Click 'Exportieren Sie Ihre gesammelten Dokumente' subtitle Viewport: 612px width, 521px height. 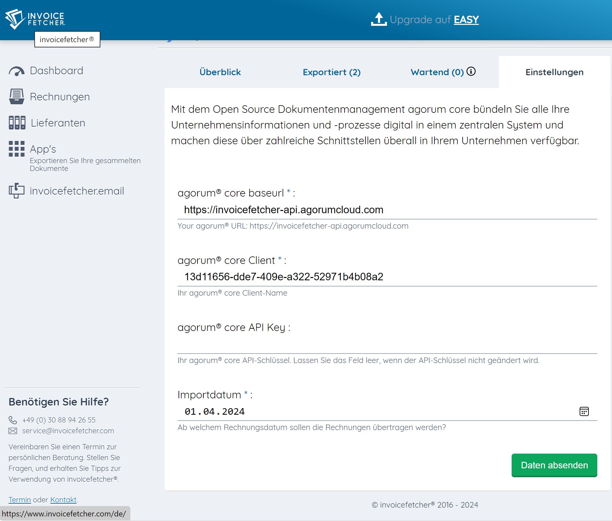(85, 165)
